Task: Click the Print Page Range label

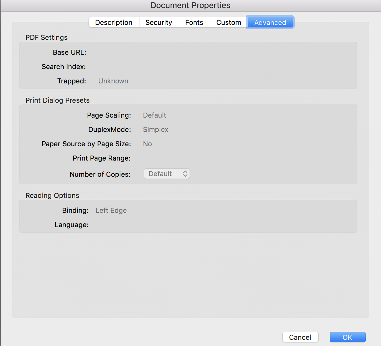Action: coord(102,158)
